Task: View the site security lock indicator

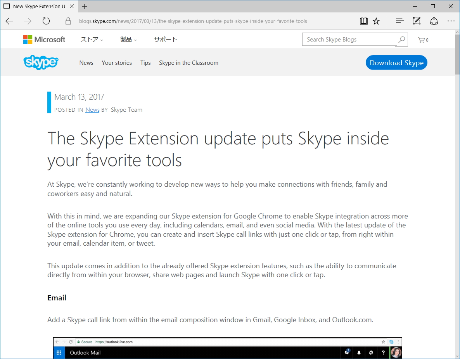Action: [68, 21]
